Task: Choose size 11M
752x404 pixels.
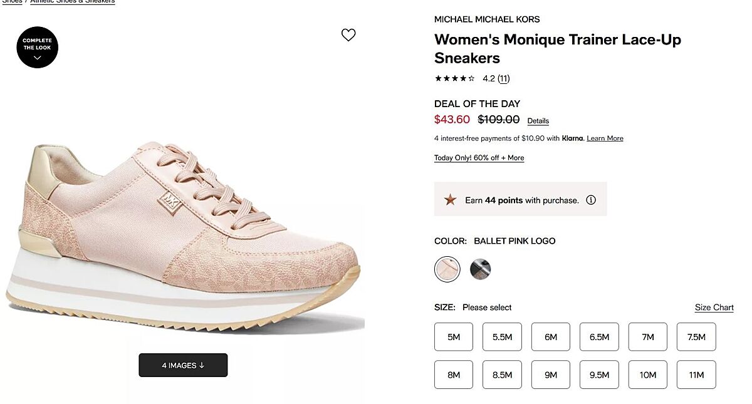Action: 696,375
